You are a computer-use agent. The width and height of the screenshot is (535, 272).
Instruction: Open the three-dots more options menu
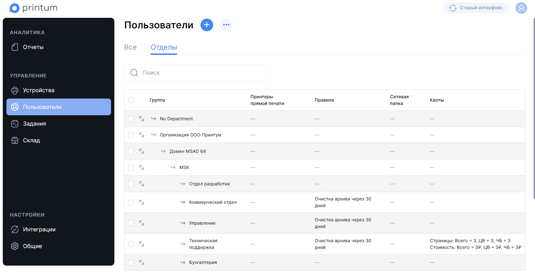coord(226,25)
